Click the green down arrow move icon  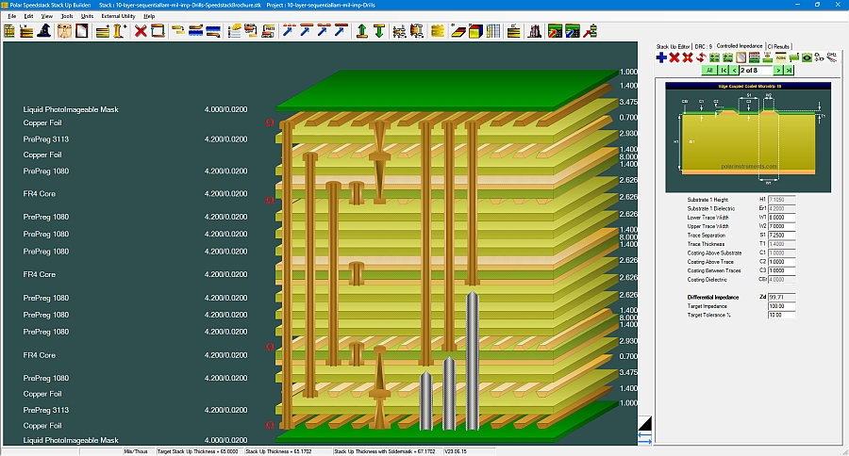click(379, 31)
